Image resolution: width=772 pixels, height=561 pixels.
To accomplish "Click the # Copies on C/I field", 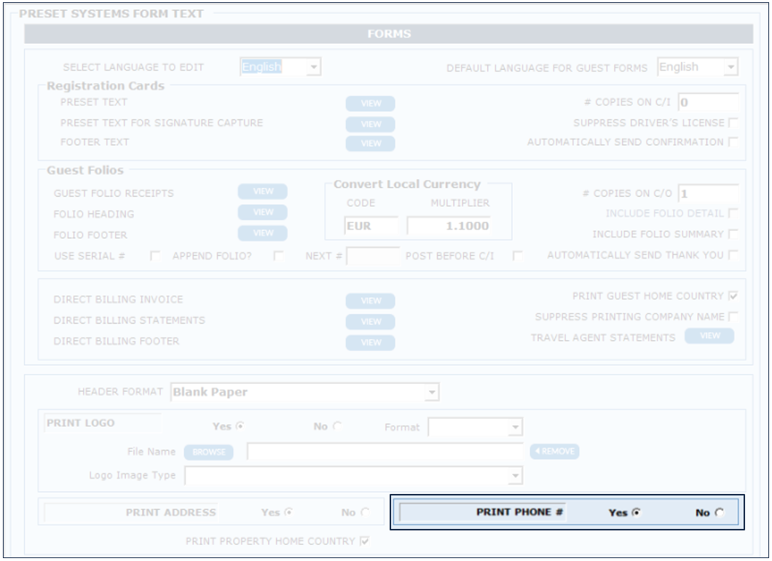I will tap(707, 103).
